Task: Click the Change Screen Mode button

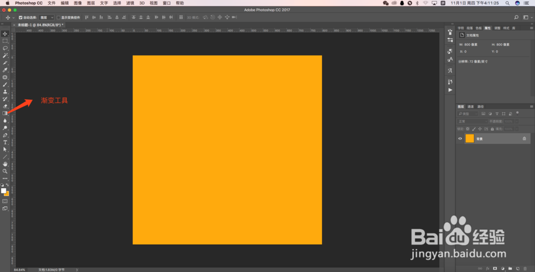Action: coord(5,208)
